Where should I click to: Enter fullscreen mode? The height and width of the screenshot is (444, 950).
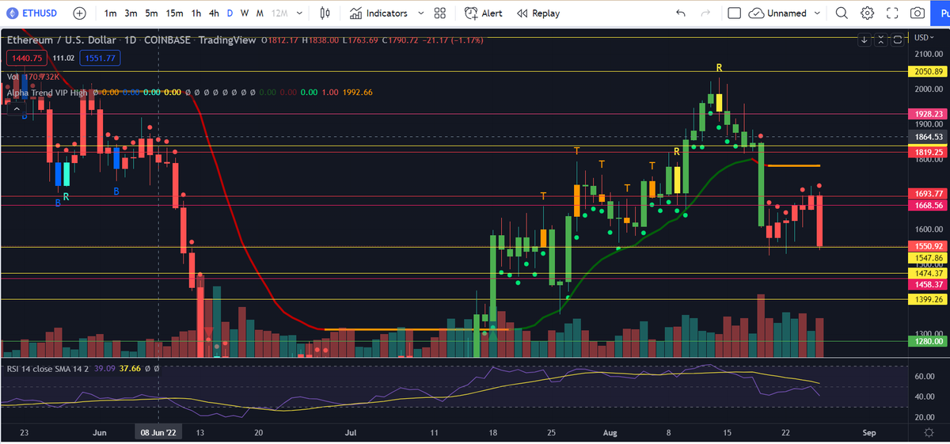coord(892,13)
